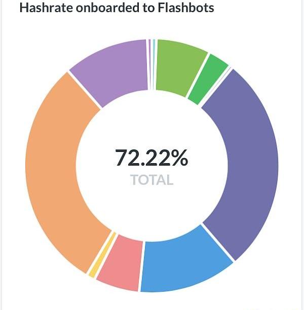Select the dark indigo chart segment
The width and height of the screenshot is (304, 310).
click(x=243, y=162)
